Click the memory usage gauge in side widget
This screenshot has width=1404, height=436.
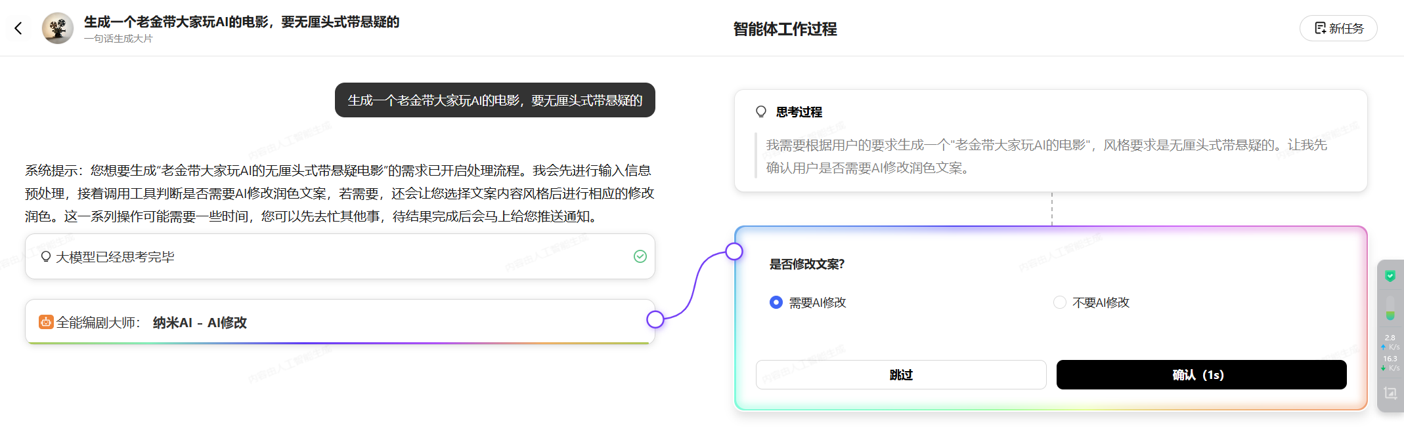tap(1390, 308)
